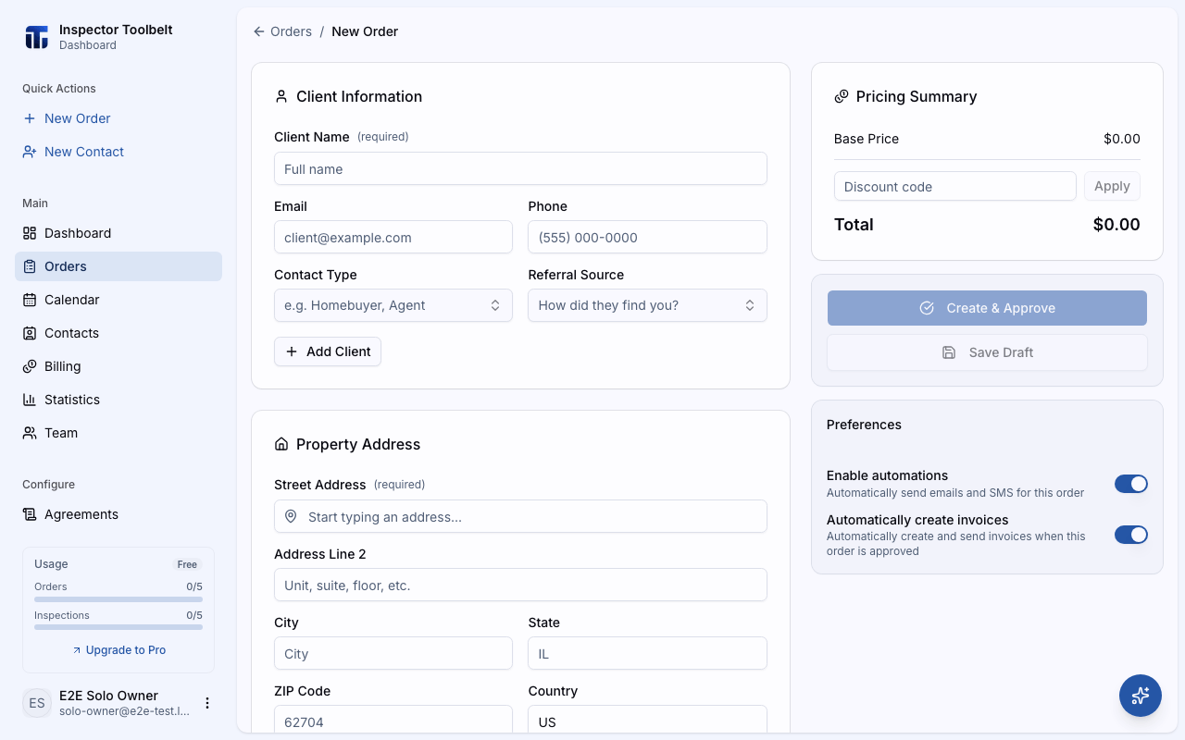
Task: Open Statistics in the sidebar
Action: click(x=118, y=400)
